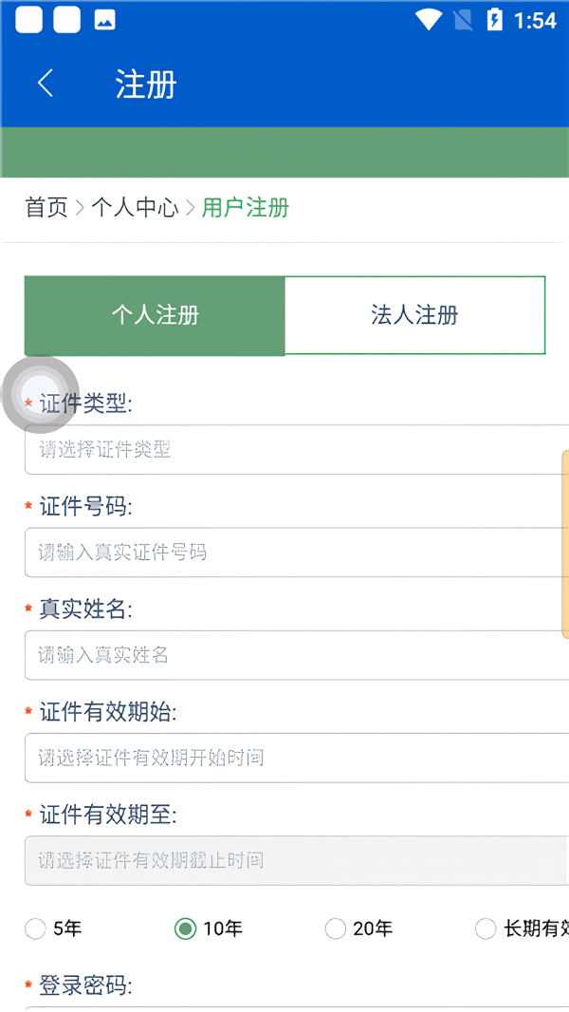The image size is (569, 1012).
Task: Focus the 证件号码 input field
Action: (x=296, y=552)
